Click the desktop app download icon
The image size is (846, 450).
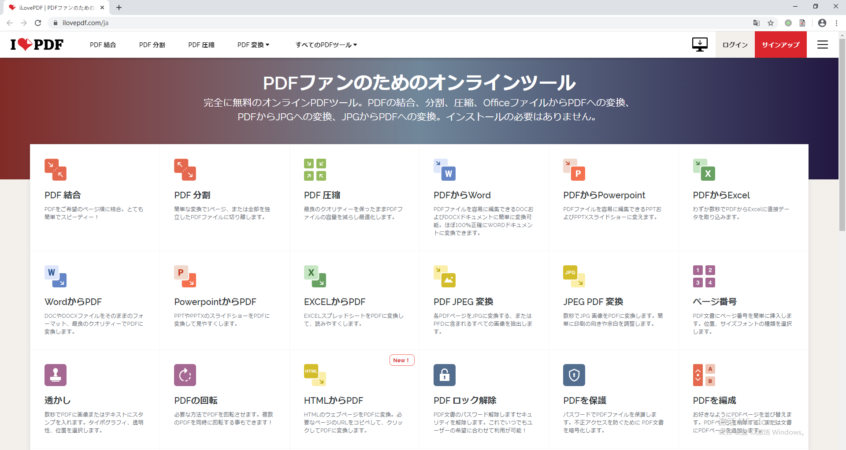click(700, 45)
